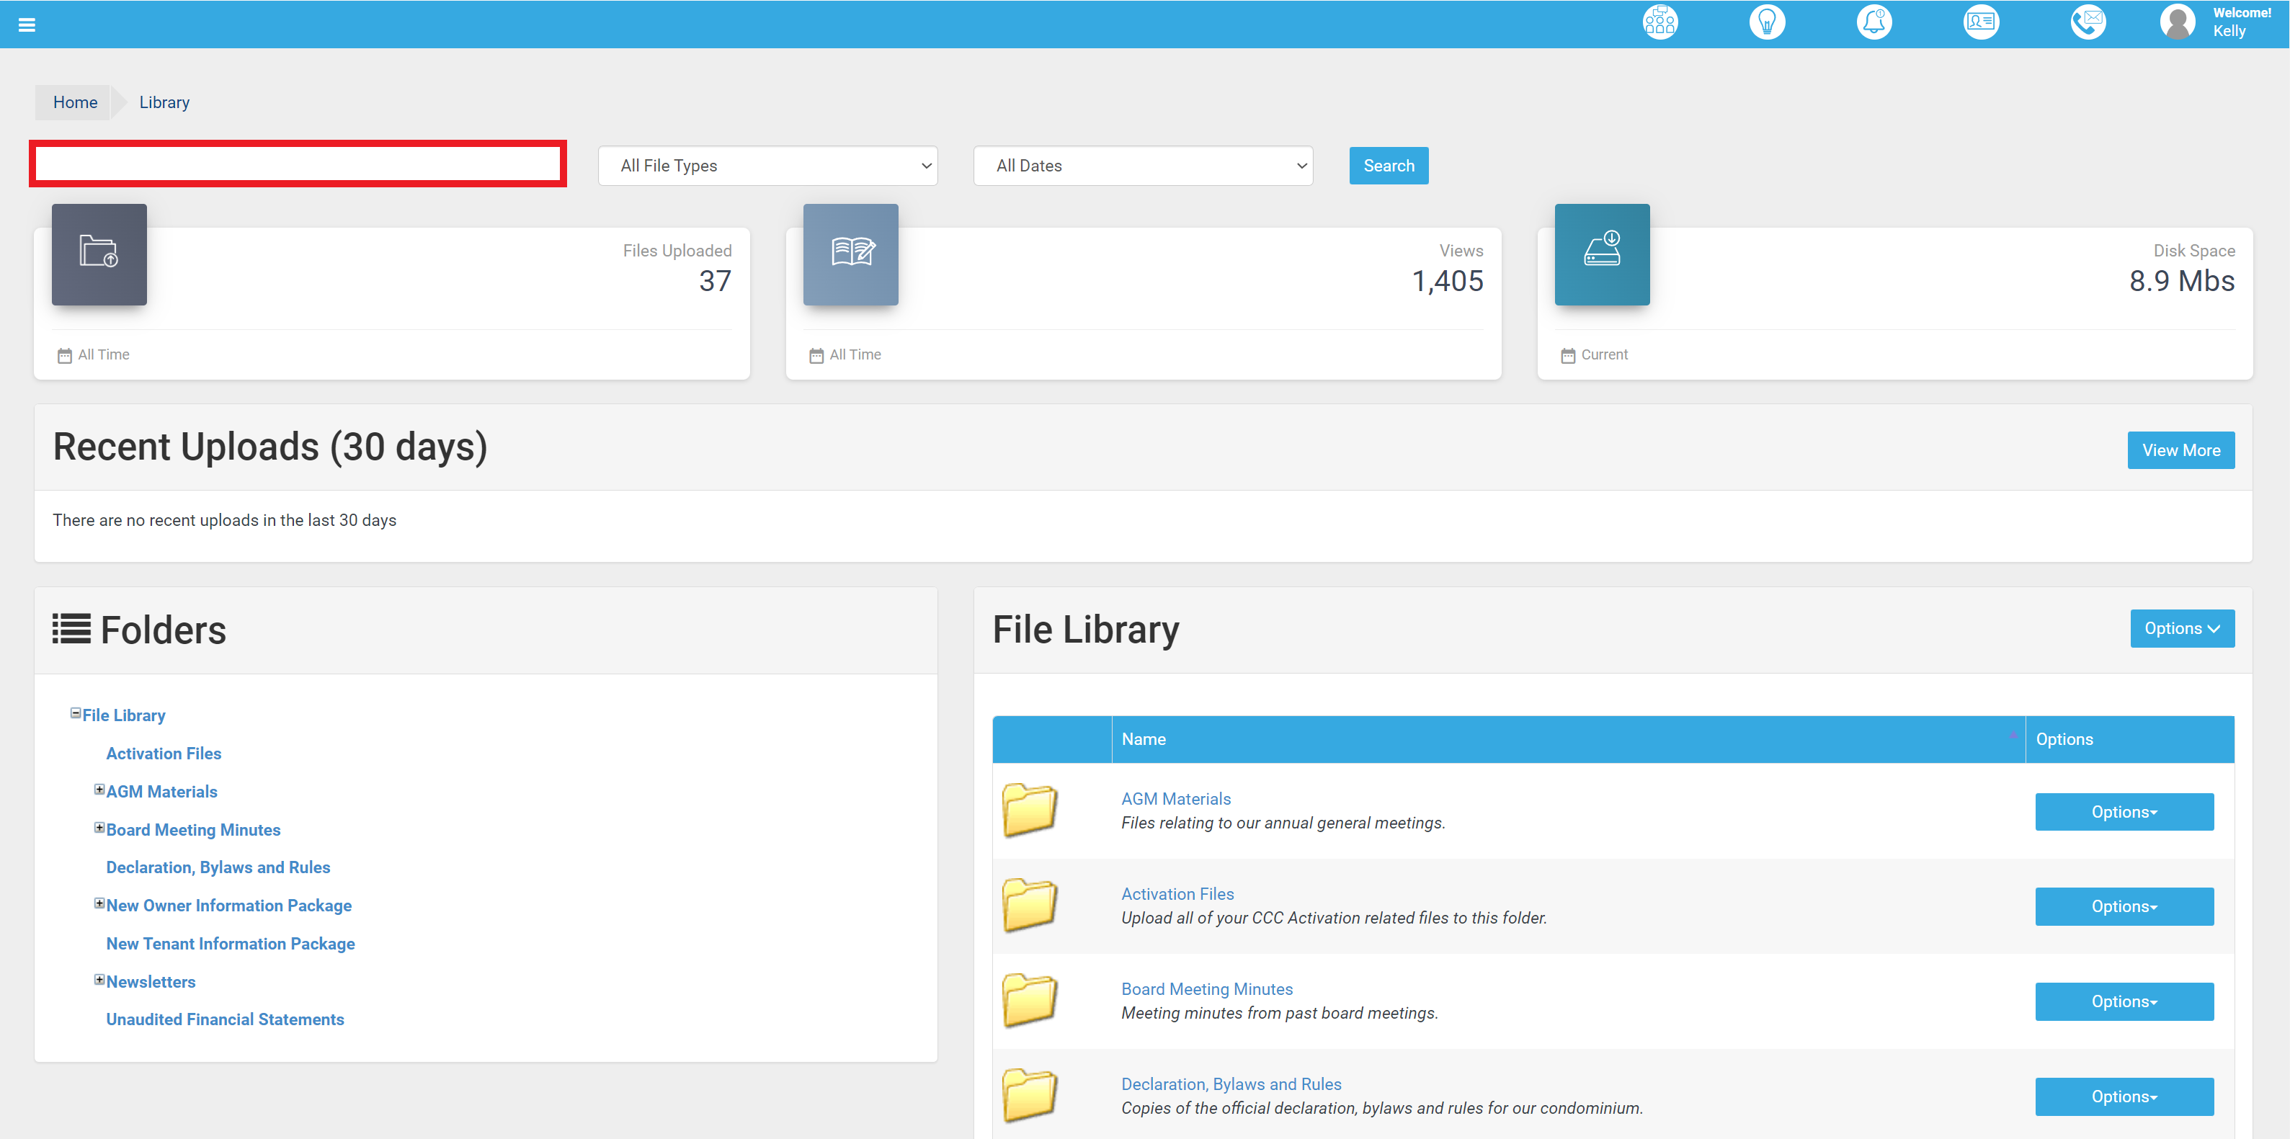Open the All File Types dropdown
This screenshot has width=2290, height=1139.
point(767,165)
